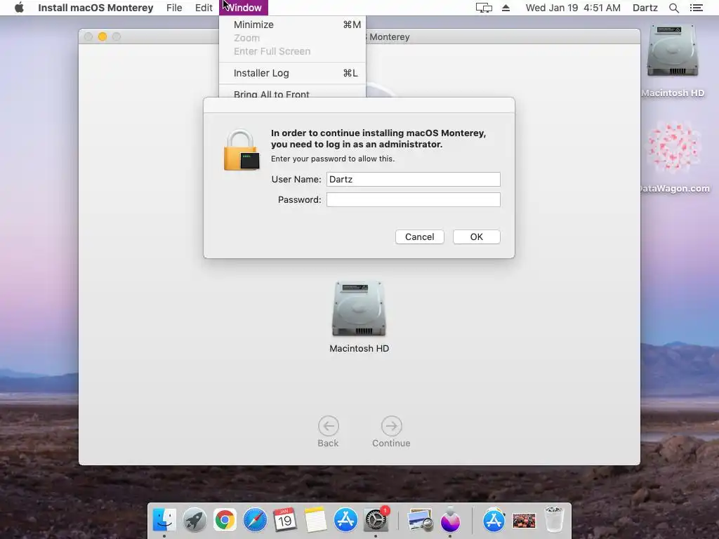Image resolution: width=719 pixels, height=539 pixels.
Task: Open the File menu
Action: pos(174,8)
